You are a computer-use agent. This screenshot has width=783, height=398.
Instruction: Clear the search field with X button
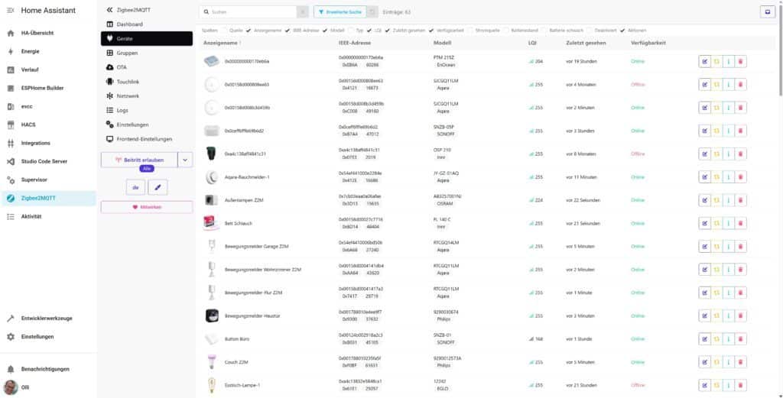tap(303, 12)
